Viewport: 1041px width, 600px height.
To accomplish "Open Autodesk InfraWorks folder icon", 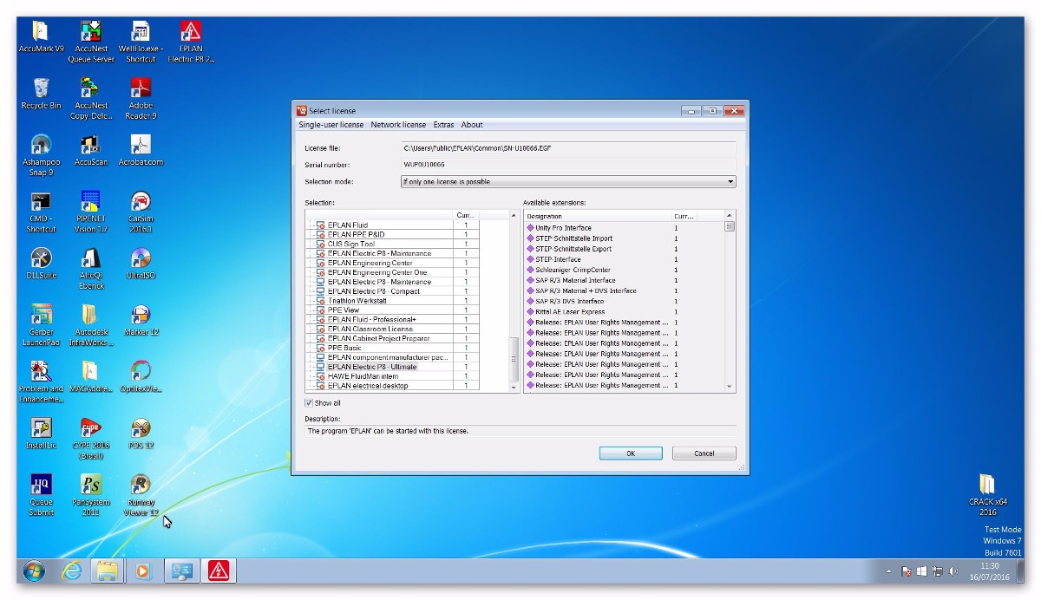I will coord(91,325).
